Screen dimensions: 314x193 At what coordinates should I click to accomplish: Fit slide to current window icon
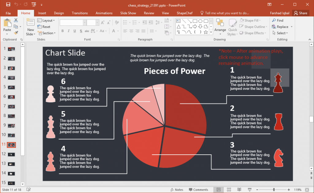pos(307,190)
